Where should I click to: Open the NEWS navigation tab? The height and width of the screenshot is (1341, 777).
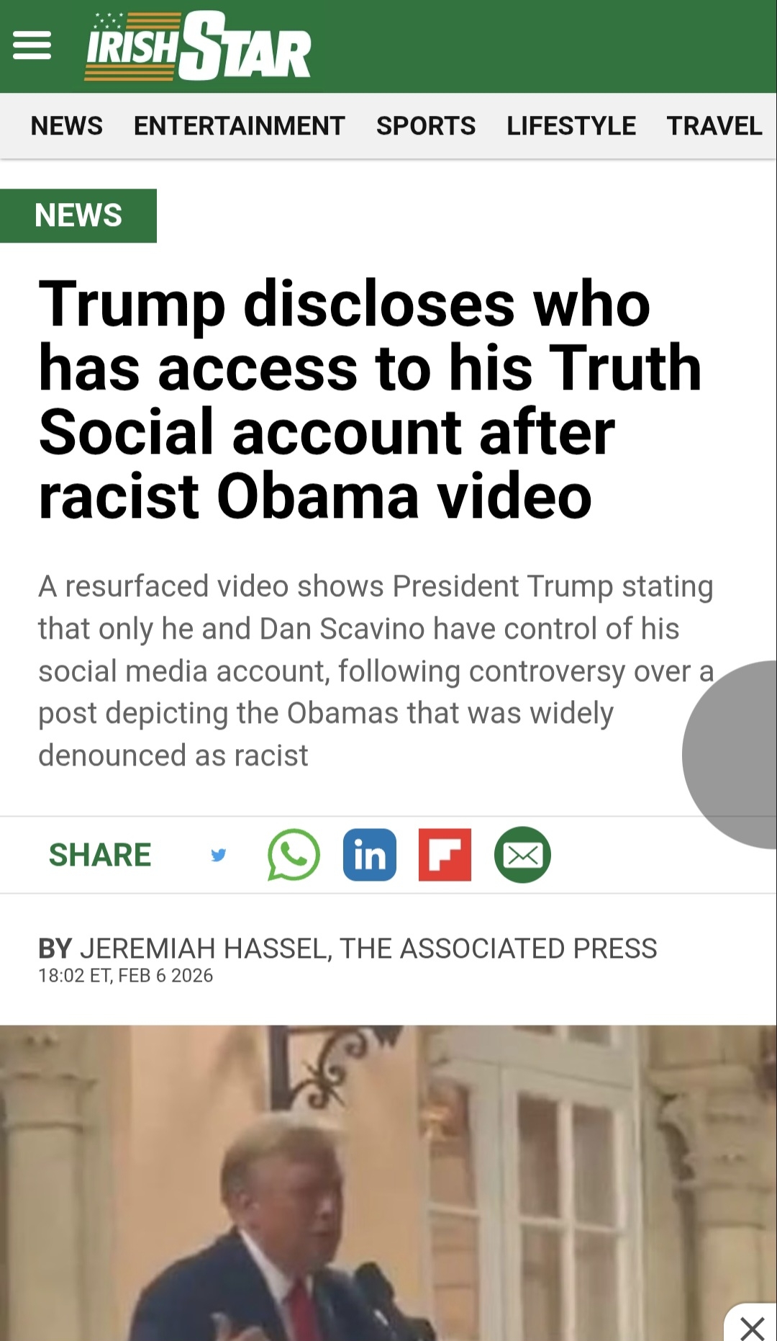[67, 126]
